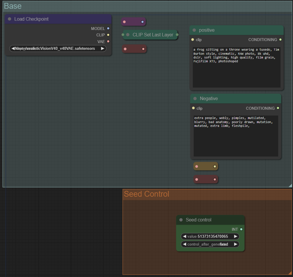Select previous checkpoint with the left arrow
The height and width of the screenshot is (277, 293).
coord(13,48)
